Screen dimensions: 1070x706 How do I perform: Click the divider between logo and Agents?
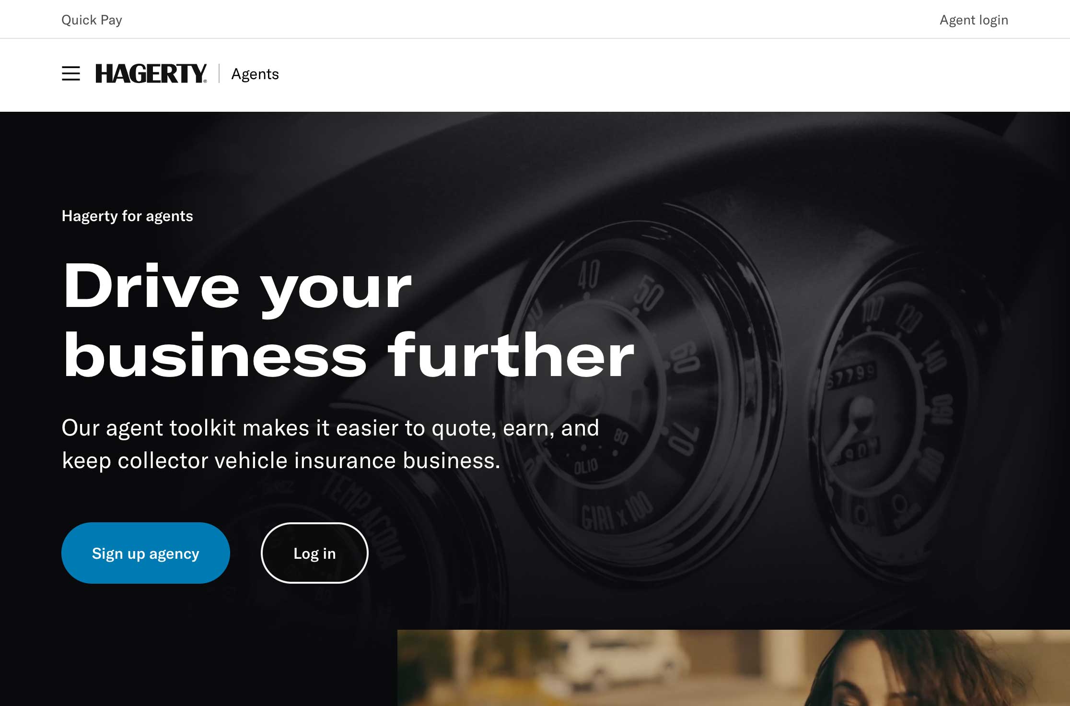219,73
